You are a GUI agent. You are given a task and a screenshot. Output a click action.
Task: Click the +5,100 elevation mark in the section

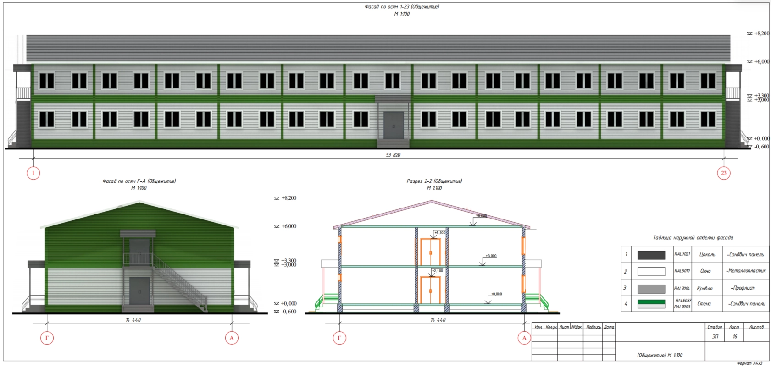[439, 233]
